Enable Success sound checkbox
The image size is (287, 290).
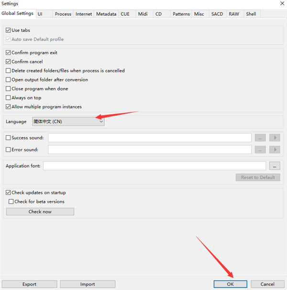[8, 138]
